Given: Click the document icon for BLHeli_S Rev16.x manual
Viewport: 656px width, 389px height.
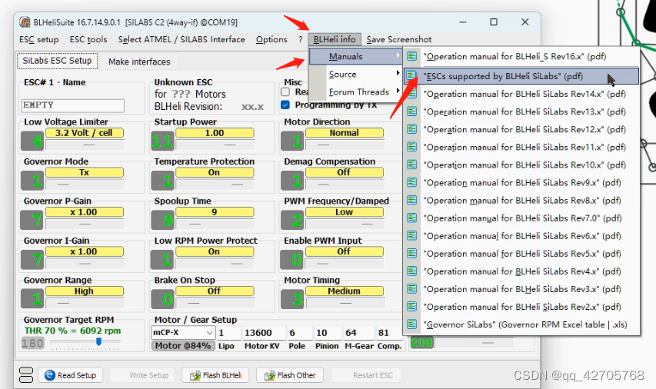Looking at the screenshot, I should [412, 56].
